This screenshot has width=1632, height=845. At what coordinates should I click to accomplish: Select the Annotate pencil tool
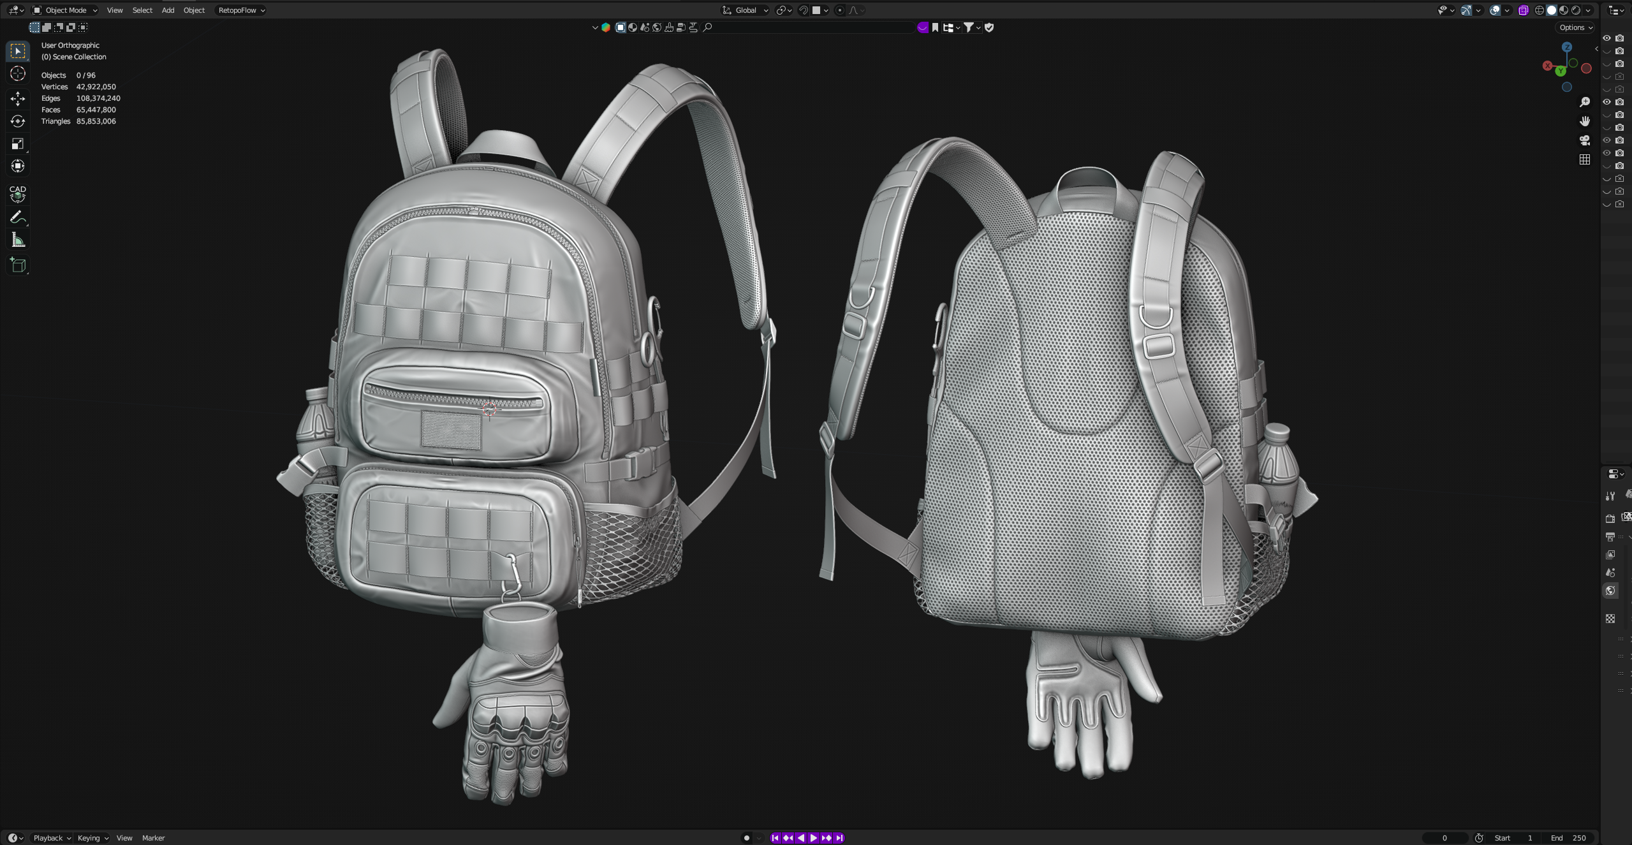(x=17, y=217)
